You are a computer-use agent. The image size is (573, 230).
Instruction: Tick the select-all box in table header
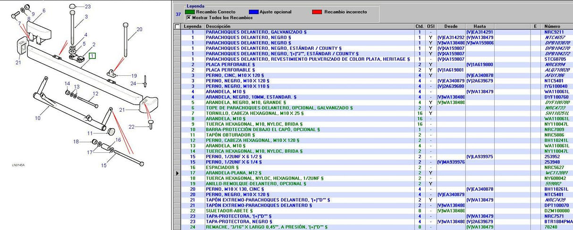coord(177,26)
